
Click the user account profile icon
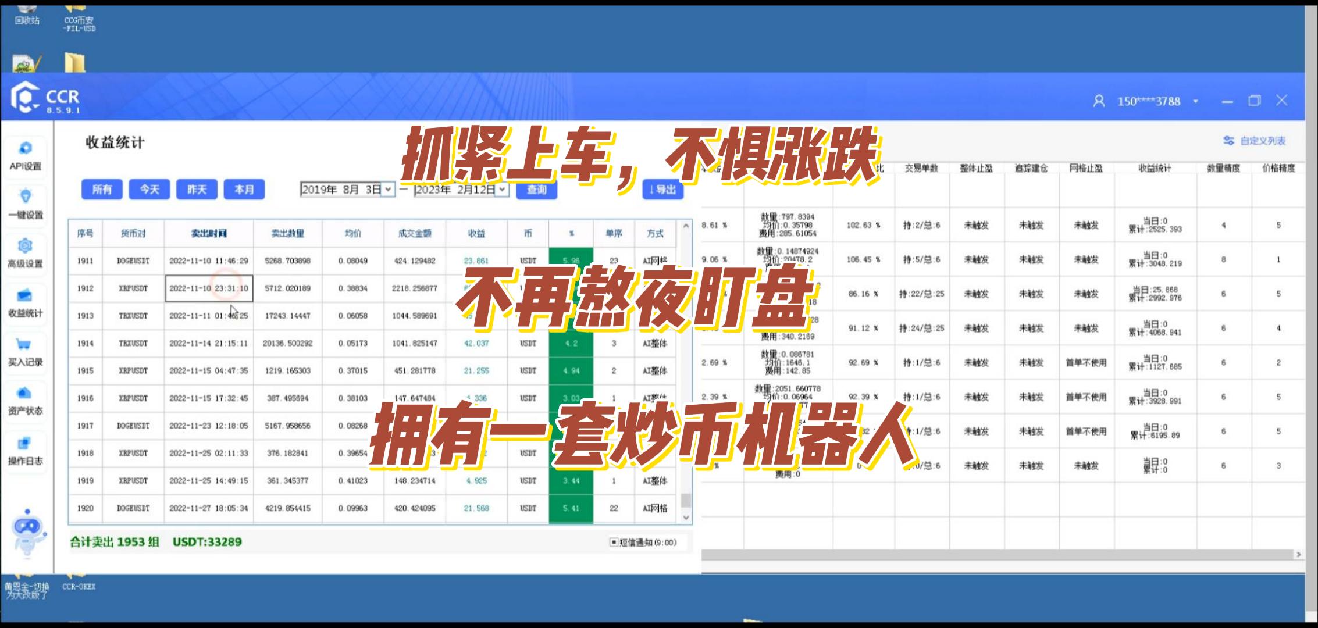pos(1099,101)
